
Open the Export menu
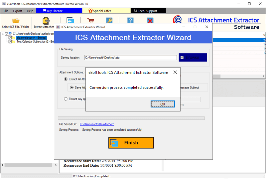point(18,11)
